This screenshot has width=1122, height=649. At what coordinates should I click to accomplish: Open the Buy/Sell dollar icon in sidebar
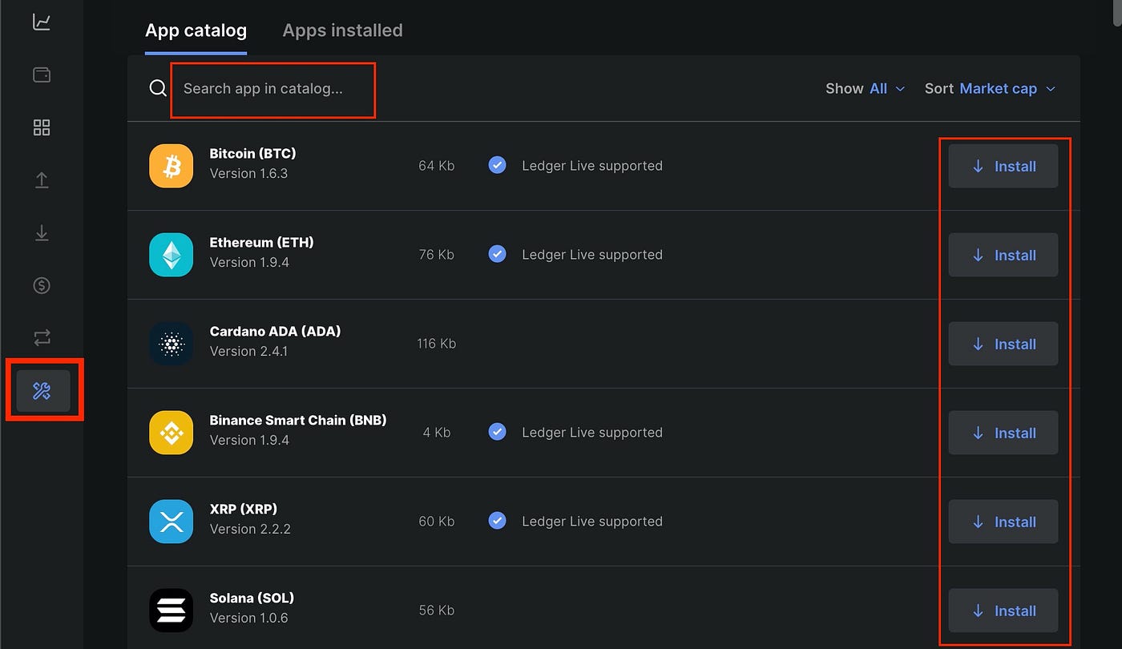(42, 285)
